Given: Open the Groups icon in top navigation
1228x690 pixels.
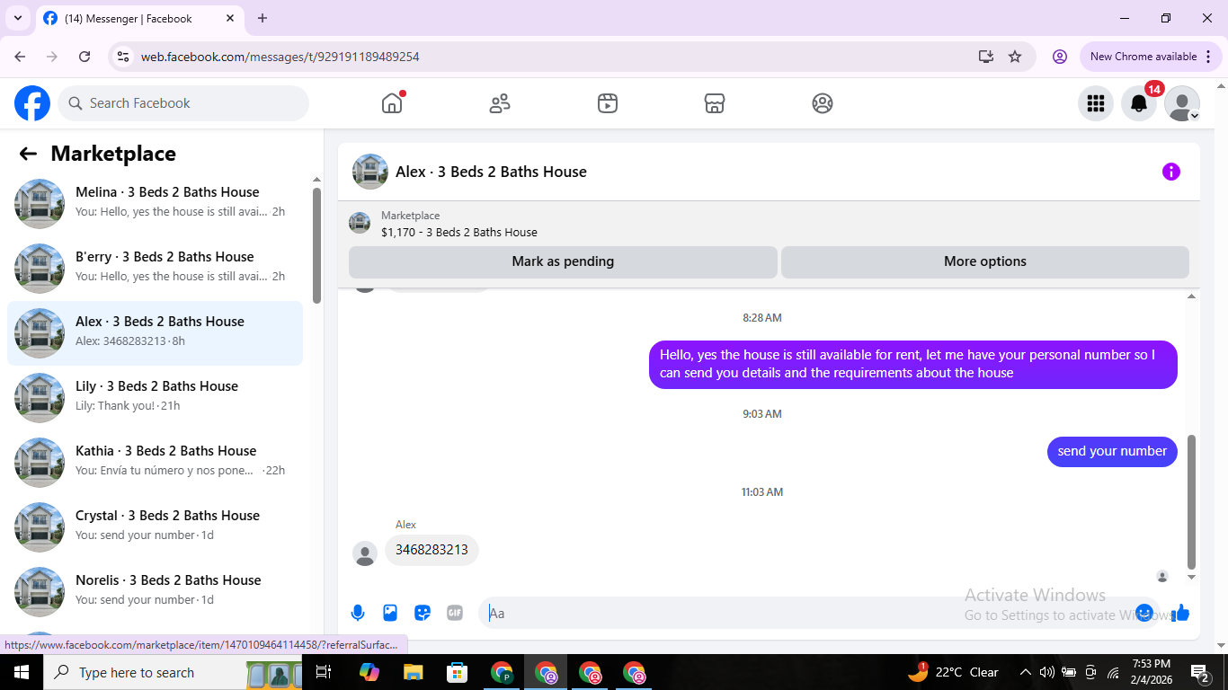Looking at the screenshot, I should pos(823,103).
